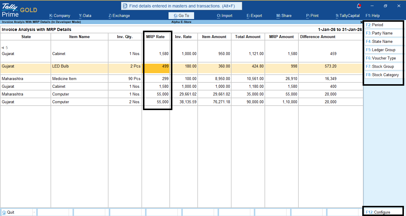Open the Y: Data menu
Image resolution: width=406 pixels, height=216 pixels.
[x=85, y=16]
